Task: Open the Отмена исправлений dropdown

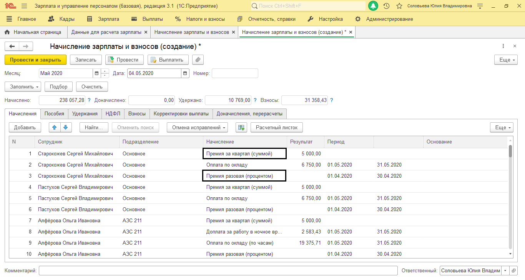Action: [x=197, y=127]
